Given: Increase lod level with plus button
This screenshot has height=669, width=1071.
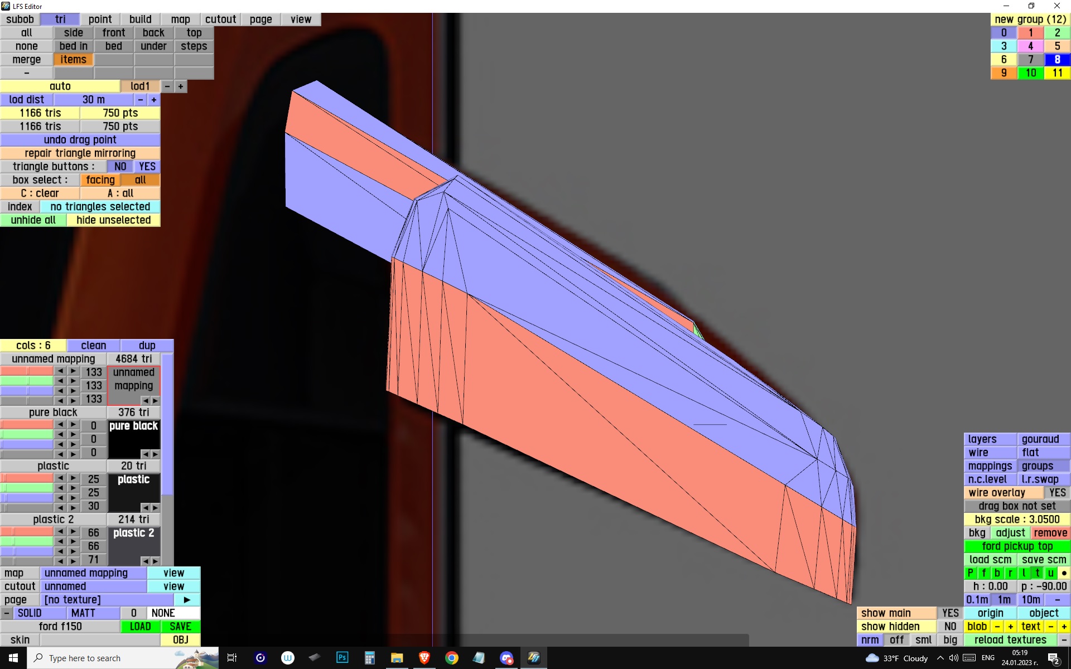Looking at the screenshot, I should point(181,86).
